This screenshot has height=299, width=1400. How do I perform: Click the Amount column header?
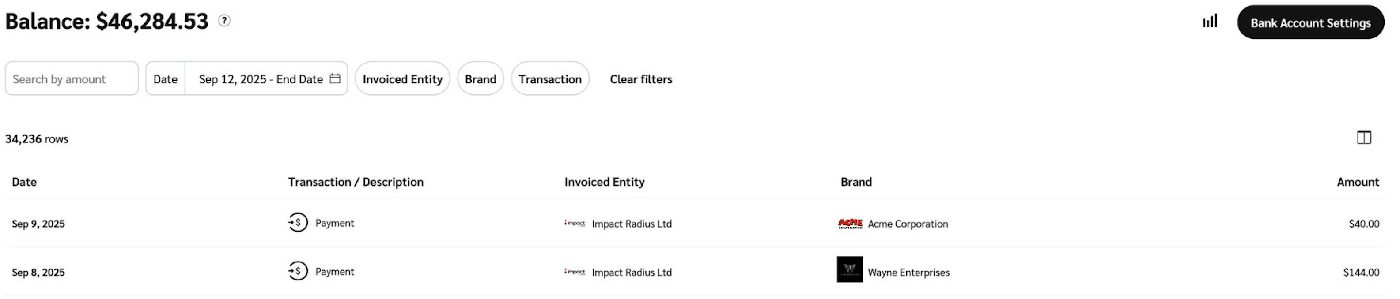coord(1358,182)
